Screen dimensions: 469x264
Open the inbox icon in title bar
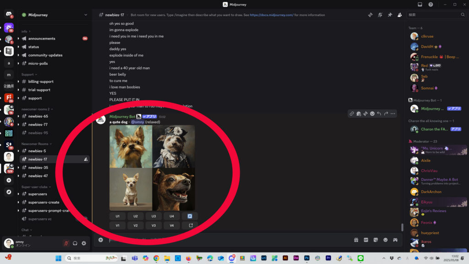(x=420, y=5)
